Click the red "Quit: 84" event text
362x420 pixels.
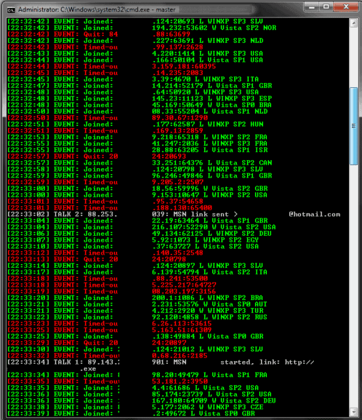(100, 34)
